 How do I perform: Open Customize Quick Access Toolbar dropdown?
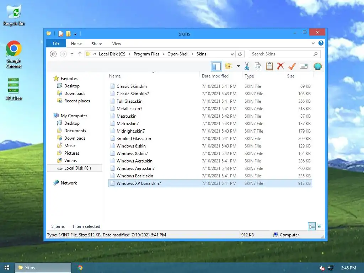pos(75,34)
